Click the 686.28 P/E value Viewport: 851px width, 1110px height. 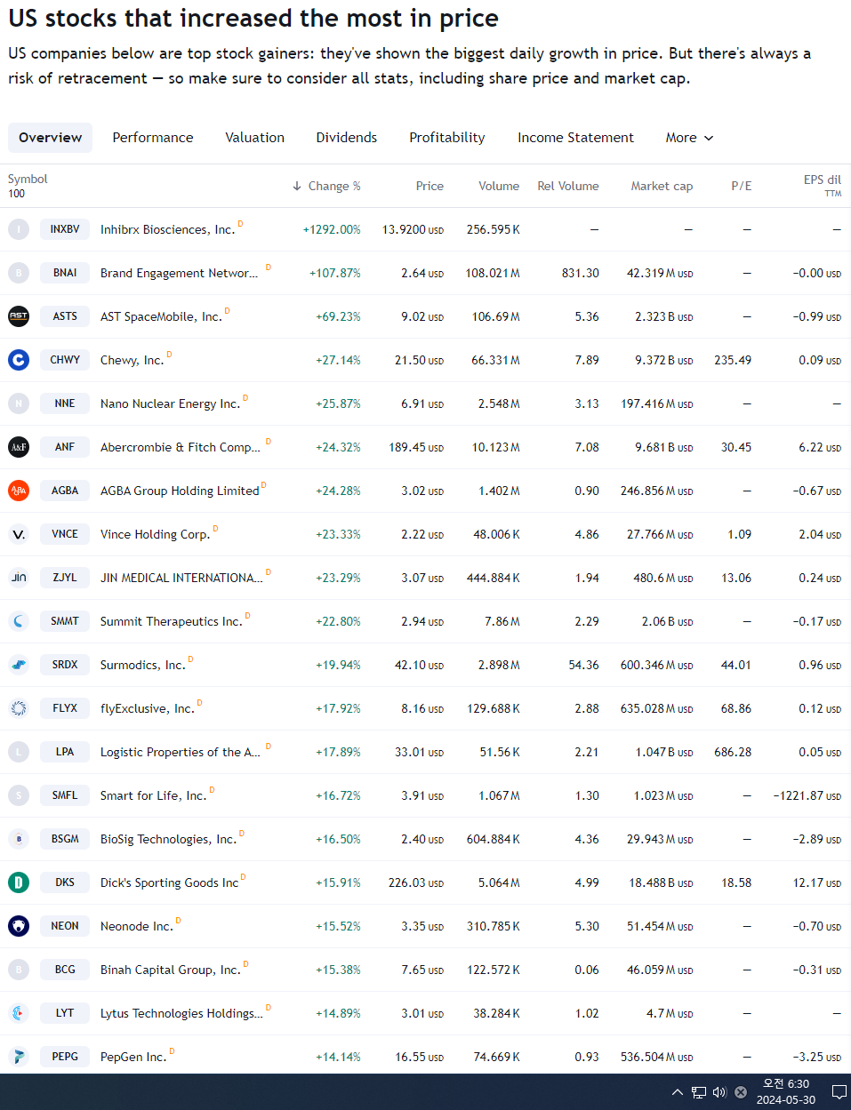pyautogui.click(x=733, y=752)
